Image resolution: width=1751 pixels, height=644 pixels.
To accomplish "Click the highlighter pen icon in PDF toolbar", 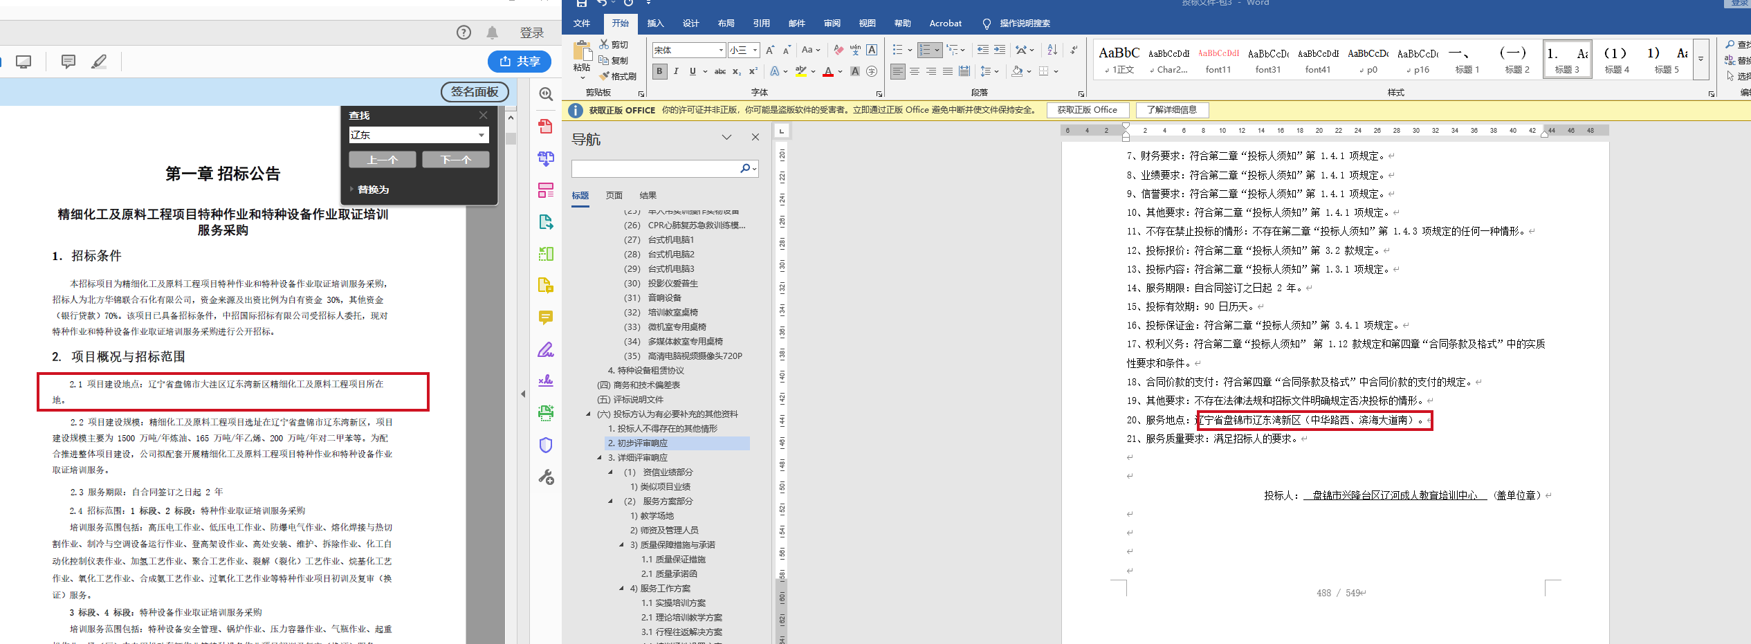I will 99,62.
